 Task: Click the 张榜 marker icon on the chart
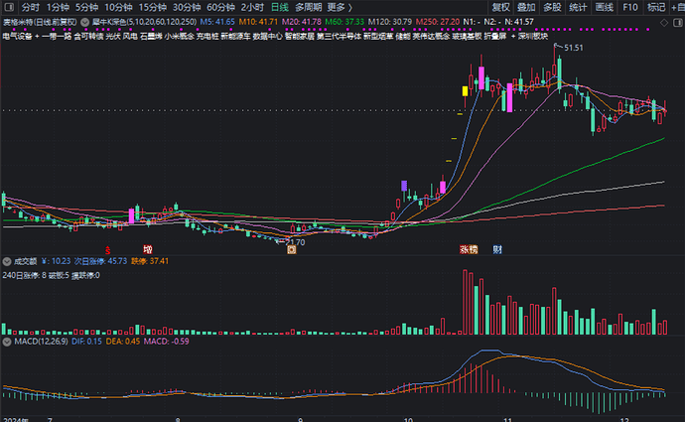pos(468,250)
